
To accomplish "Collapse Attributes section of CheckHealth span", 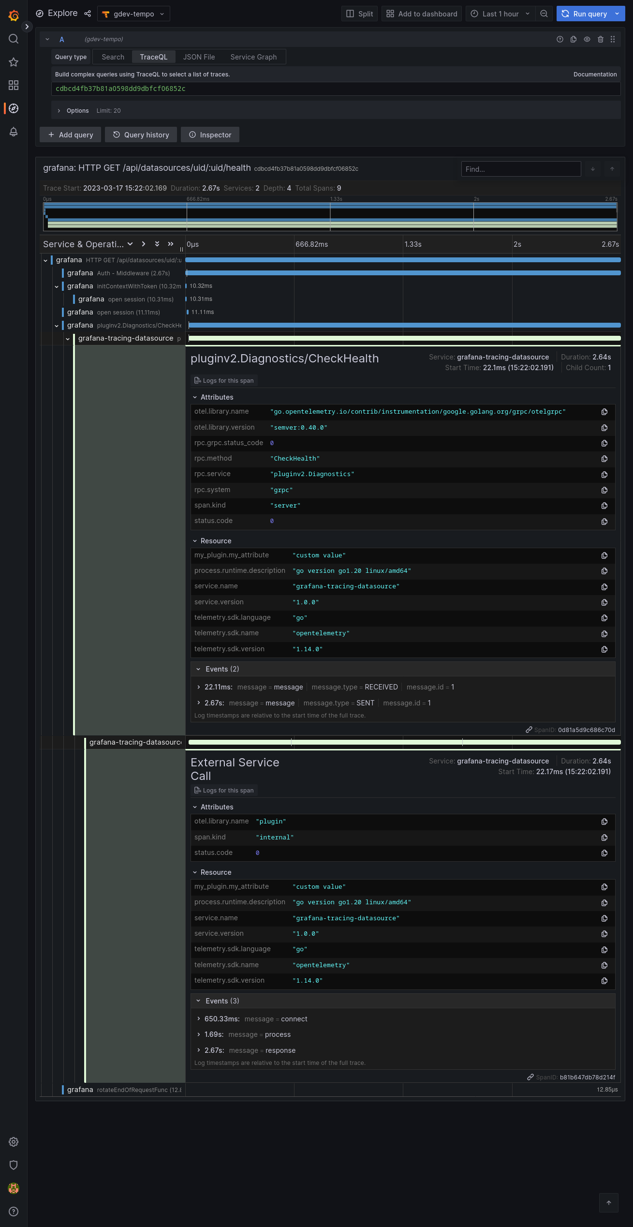I will [x=213, y=397].
